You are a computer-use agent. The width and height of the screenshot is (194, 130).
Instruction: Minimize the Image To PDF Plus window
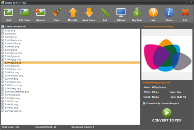click(183, 3)
